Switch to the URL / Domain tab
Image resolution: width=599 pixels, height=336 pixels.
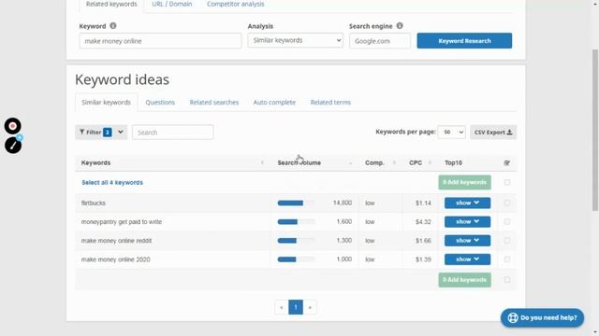pos(172,4)
